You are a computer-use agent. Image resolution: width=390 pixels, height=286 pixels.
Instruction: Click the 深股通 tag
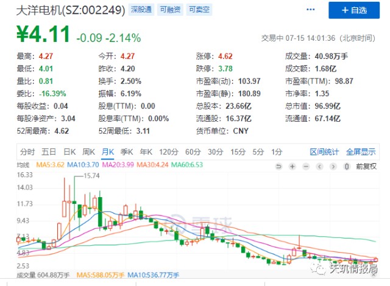pyautogui.click(x=141, y=10)
